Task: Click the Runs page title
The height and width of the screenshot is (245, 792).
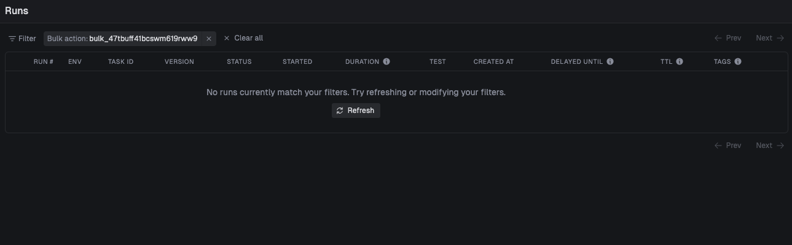Action: [x=17, y=10]
